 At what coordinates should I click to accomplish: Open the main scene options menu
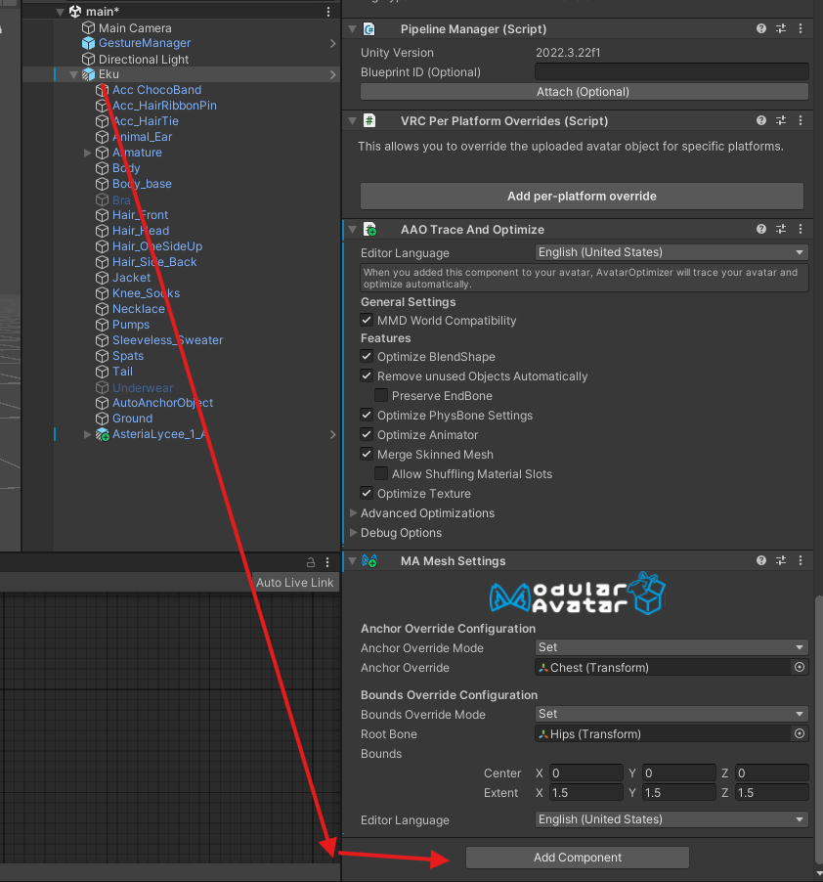pyautogui.click(x=328, y=12)
